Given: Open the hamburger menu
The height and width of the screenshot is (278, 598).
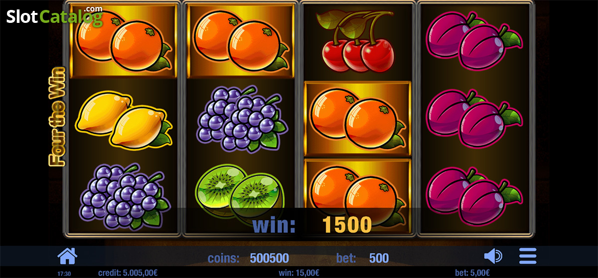Looking at the screenshot, I should coord(528,256).
